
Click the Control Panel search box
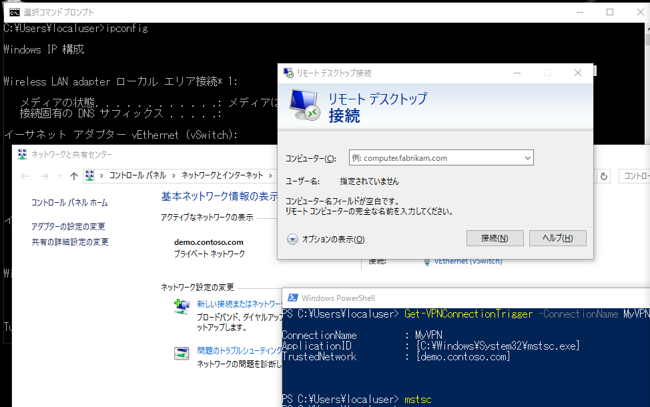(634, 176)
